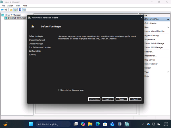171x128 pixels.
Task: Click the taskbar clock and date
Action: (165, 124)
